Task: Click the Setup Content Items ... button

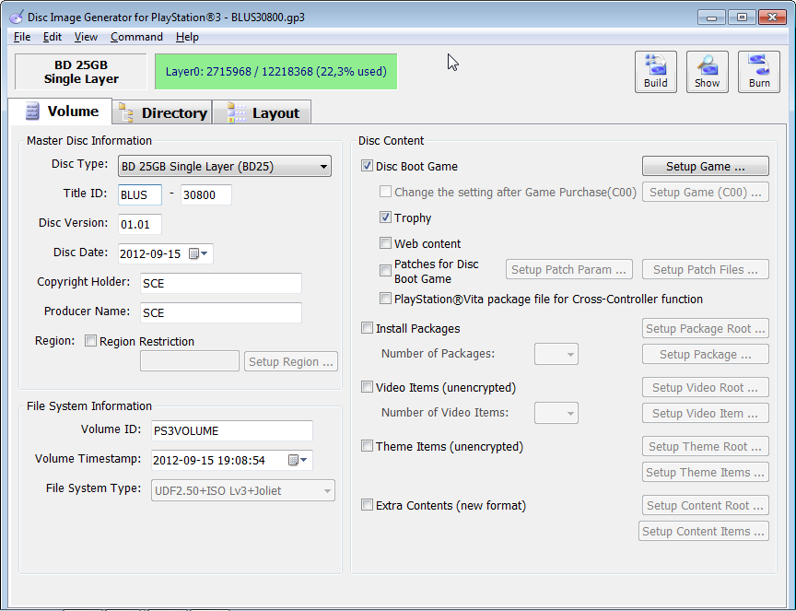Action: (703, 531)
